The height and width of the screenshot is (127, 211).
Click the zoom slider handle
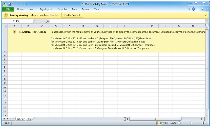pos(191,123)
